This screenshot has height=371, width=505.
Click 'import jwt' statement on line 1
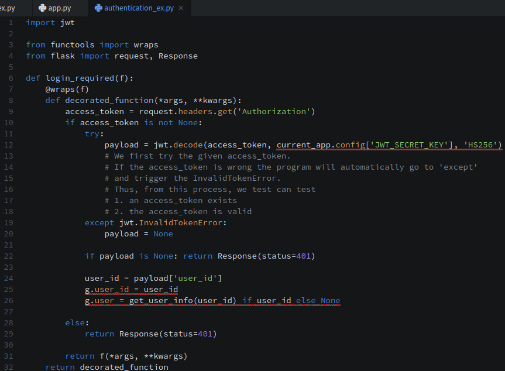tap(50, 23)
